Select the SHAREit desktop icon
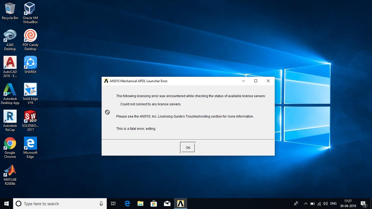 coord(30,65)
